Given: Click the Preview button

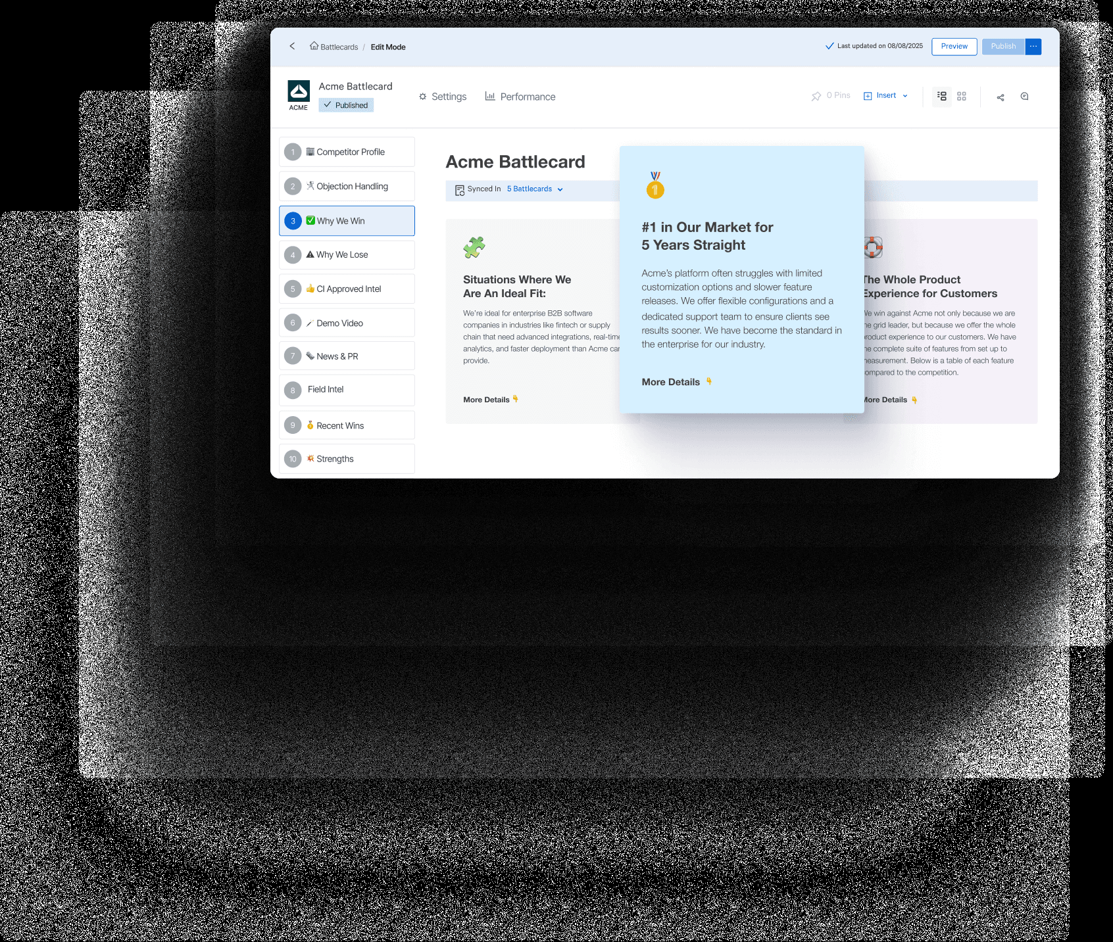Looking at the screenshot, I should [954, 47].
